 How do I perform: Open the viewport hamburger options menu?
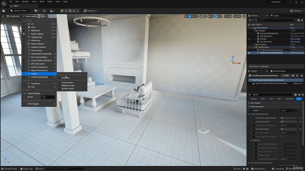click(3, 16)
